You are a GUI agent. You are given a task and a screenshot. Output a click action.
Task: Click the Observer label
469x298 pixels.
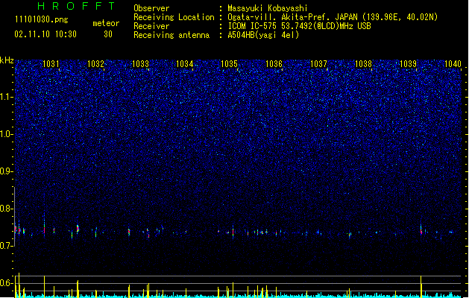click(151, 8)
